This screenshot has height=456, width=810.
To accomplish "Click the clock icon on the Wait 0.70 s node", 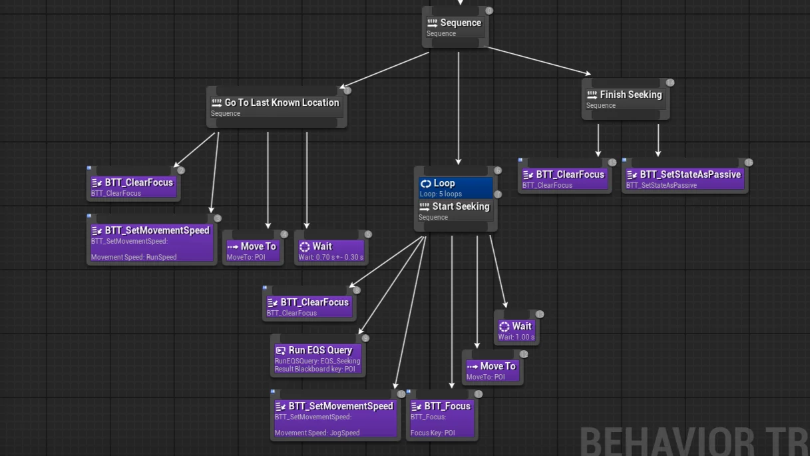I will click(305, 246).
